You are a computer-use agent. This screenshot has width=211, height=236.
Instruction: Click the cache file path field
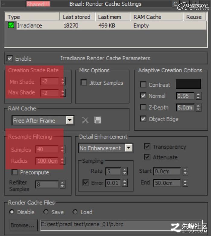121,225
